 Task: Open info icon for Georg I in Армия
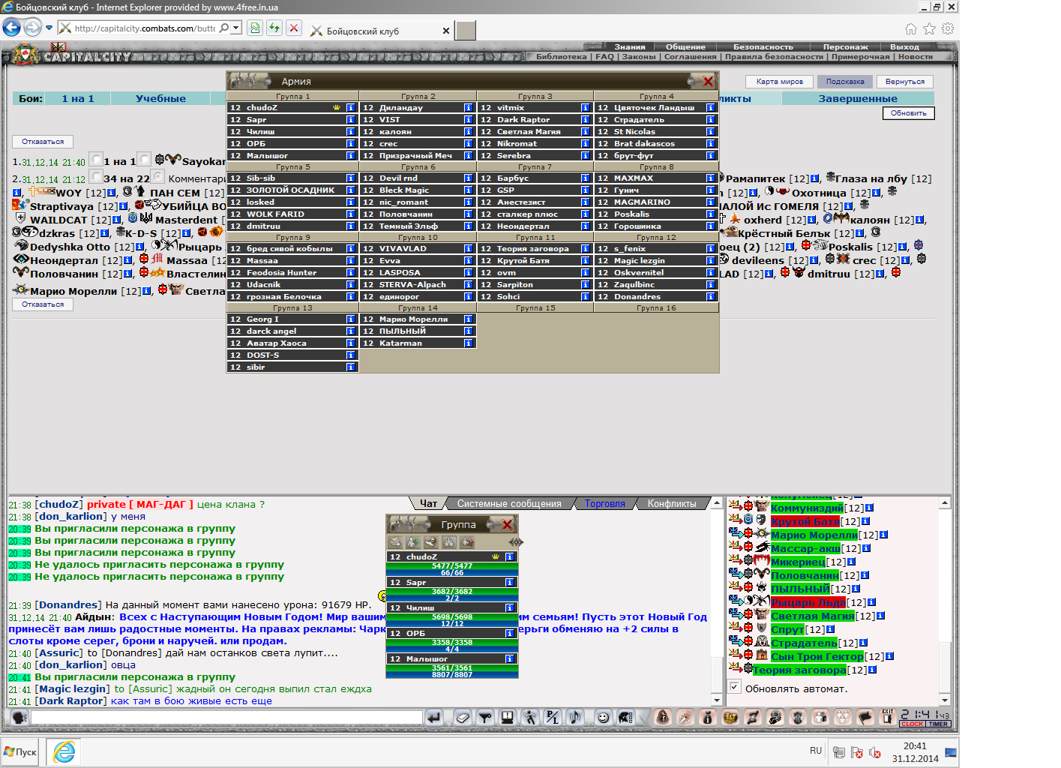(350, 319)
